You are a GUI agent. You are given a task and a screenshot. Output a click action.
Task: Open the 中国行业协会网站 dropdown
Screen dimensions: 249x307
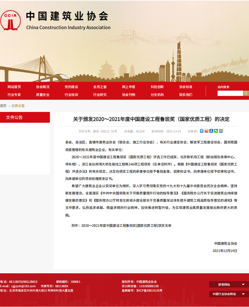(229, 294)
